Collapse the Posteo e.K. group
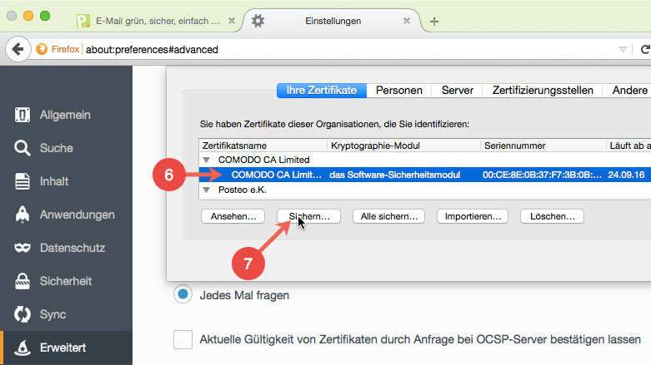This screenshot has width=651, height=365. coord(207,190)
